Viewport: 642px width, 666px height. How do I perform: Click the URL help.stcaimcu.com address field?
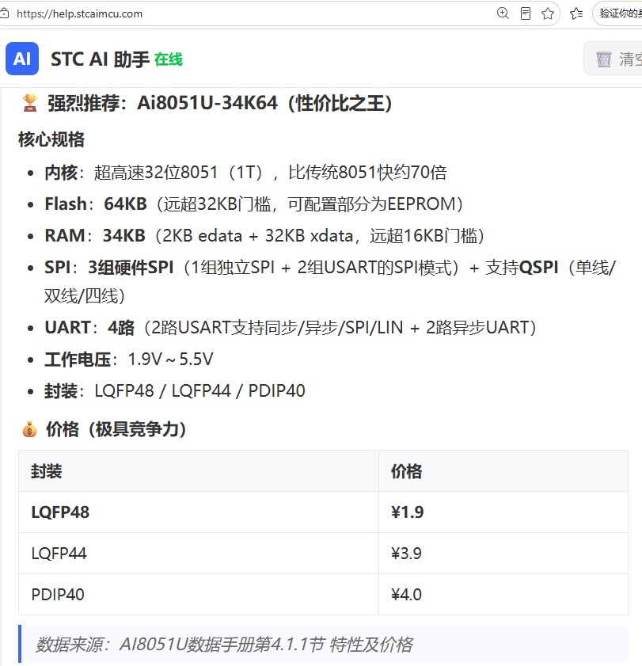pyautogui.click(x=79, y=13)
